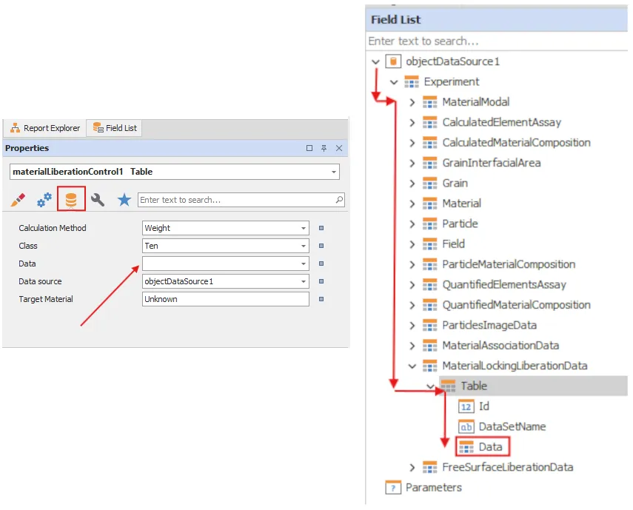Viewport: 633px width, 510px height.
Task: Expand the QuantifiedMaterialComposition node
Action: pos(412,305)
